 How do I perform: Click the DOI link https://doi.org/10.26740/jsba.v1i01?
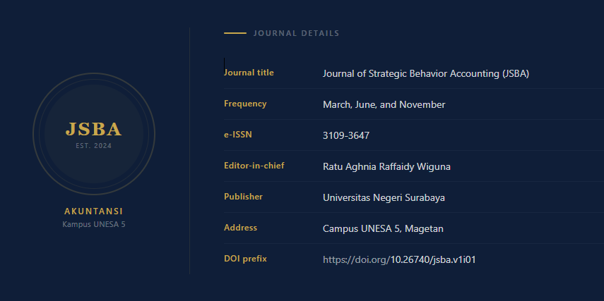pyautogui.click(x=399, y=259)
